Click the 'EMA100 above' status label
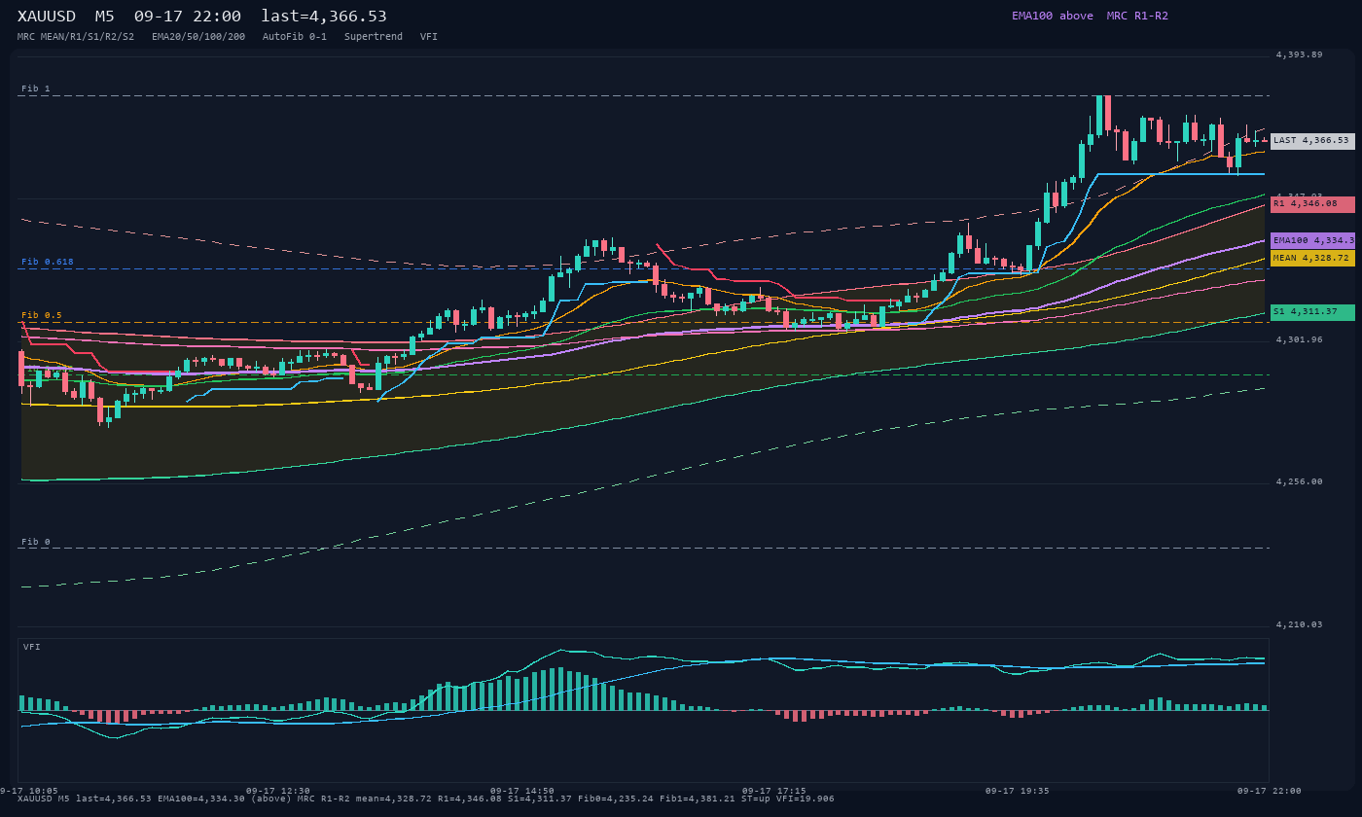This screenshot has width=1362, height=817. coord(1053,16)
